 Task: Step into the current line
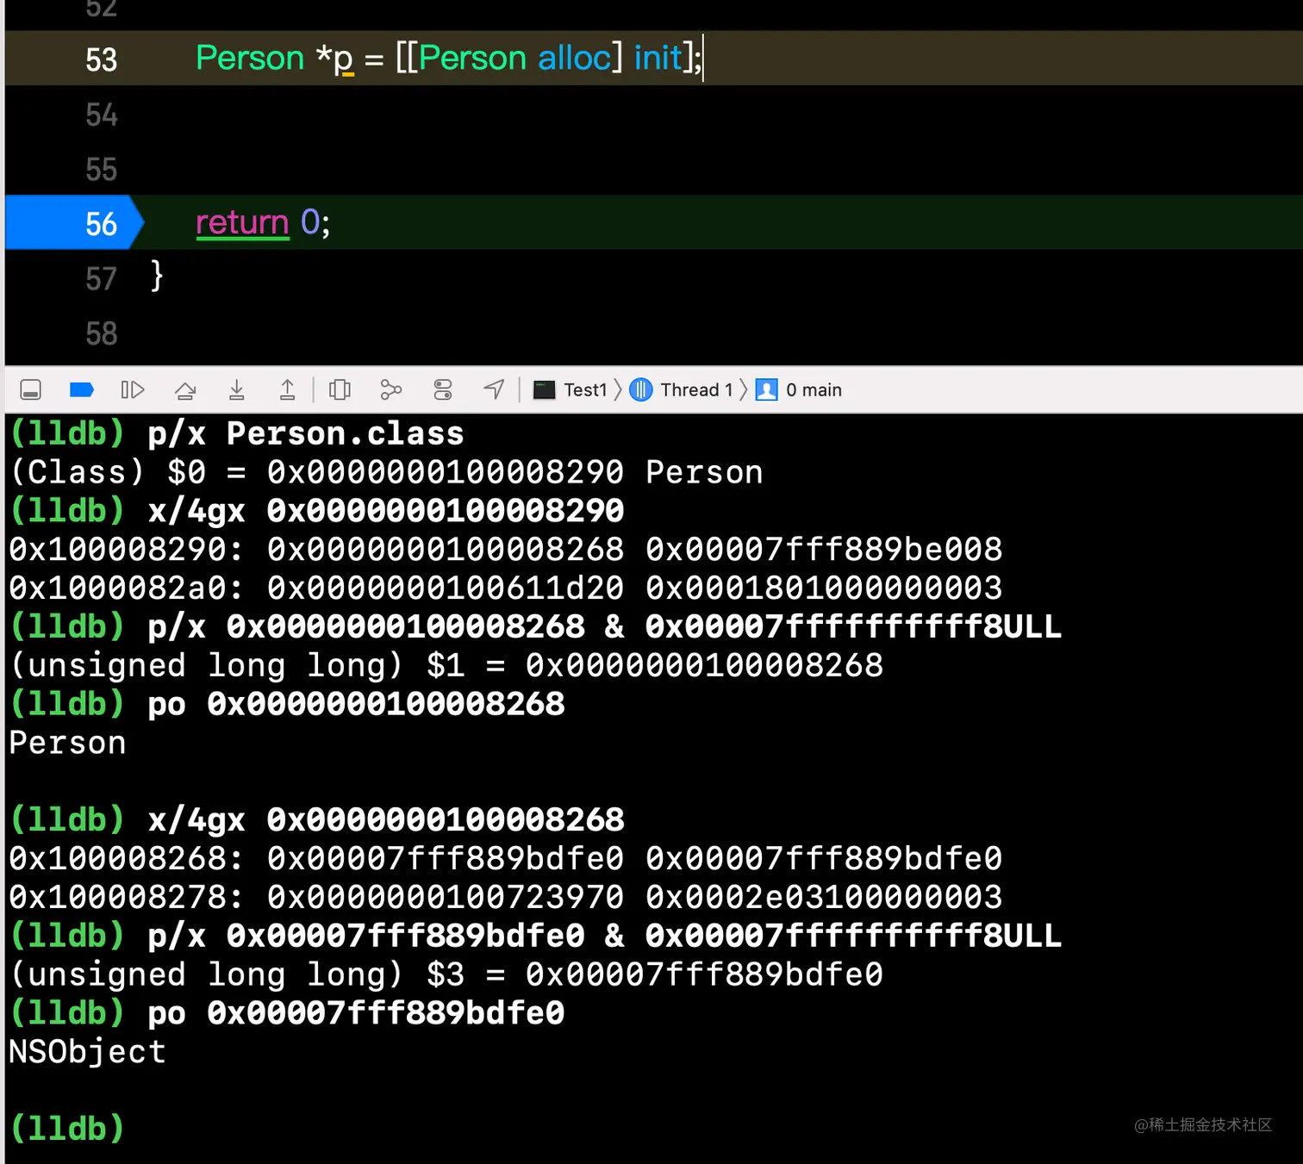237,390
